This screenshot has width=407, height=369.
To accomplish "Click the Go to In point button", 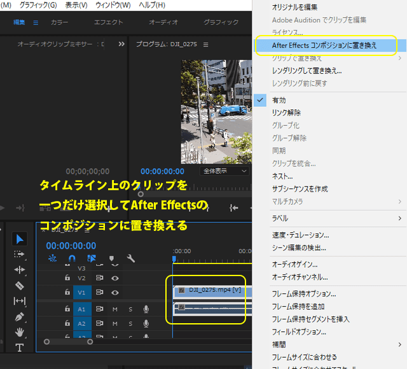I will pyautogui.click(x=233, y=208).
